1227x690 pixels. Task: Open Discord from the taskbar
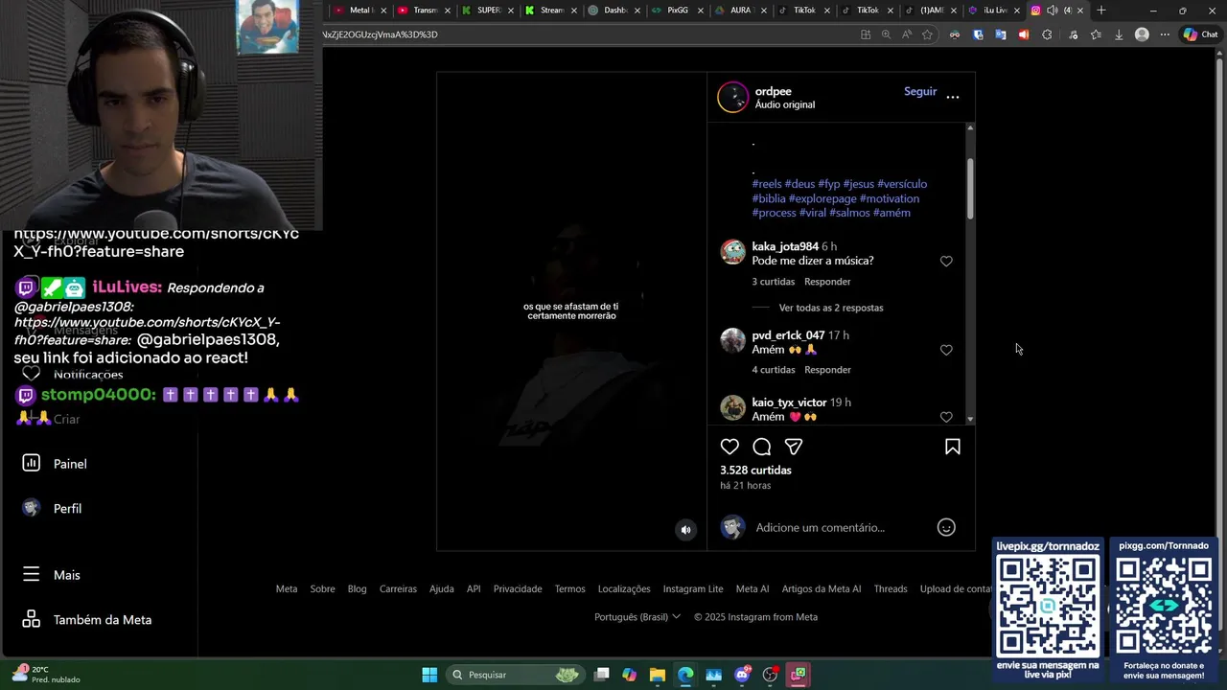click(742, 675)
